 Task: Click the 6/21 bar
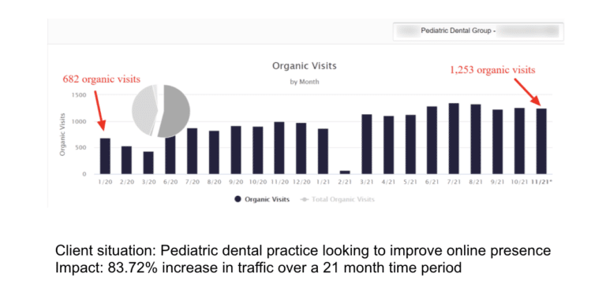click(x=432, y=140)
